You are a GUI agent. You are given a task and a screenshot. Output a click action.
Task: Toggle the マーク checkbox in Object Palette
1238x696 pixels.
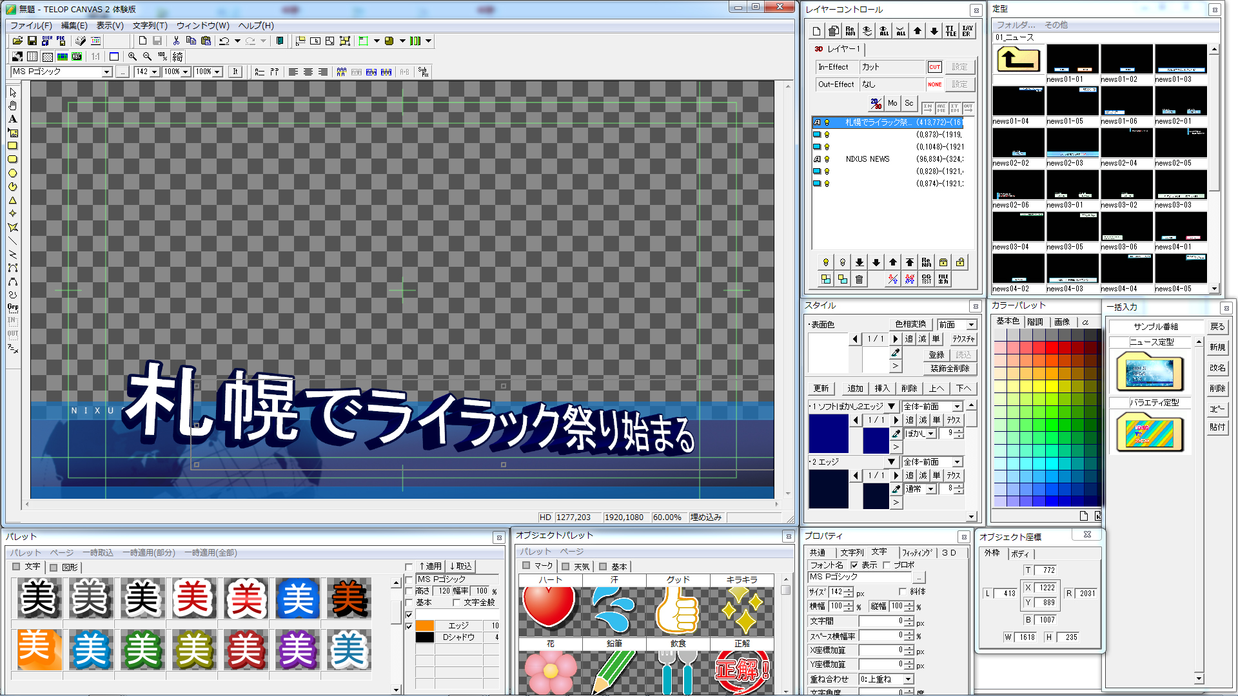(526, 566)
